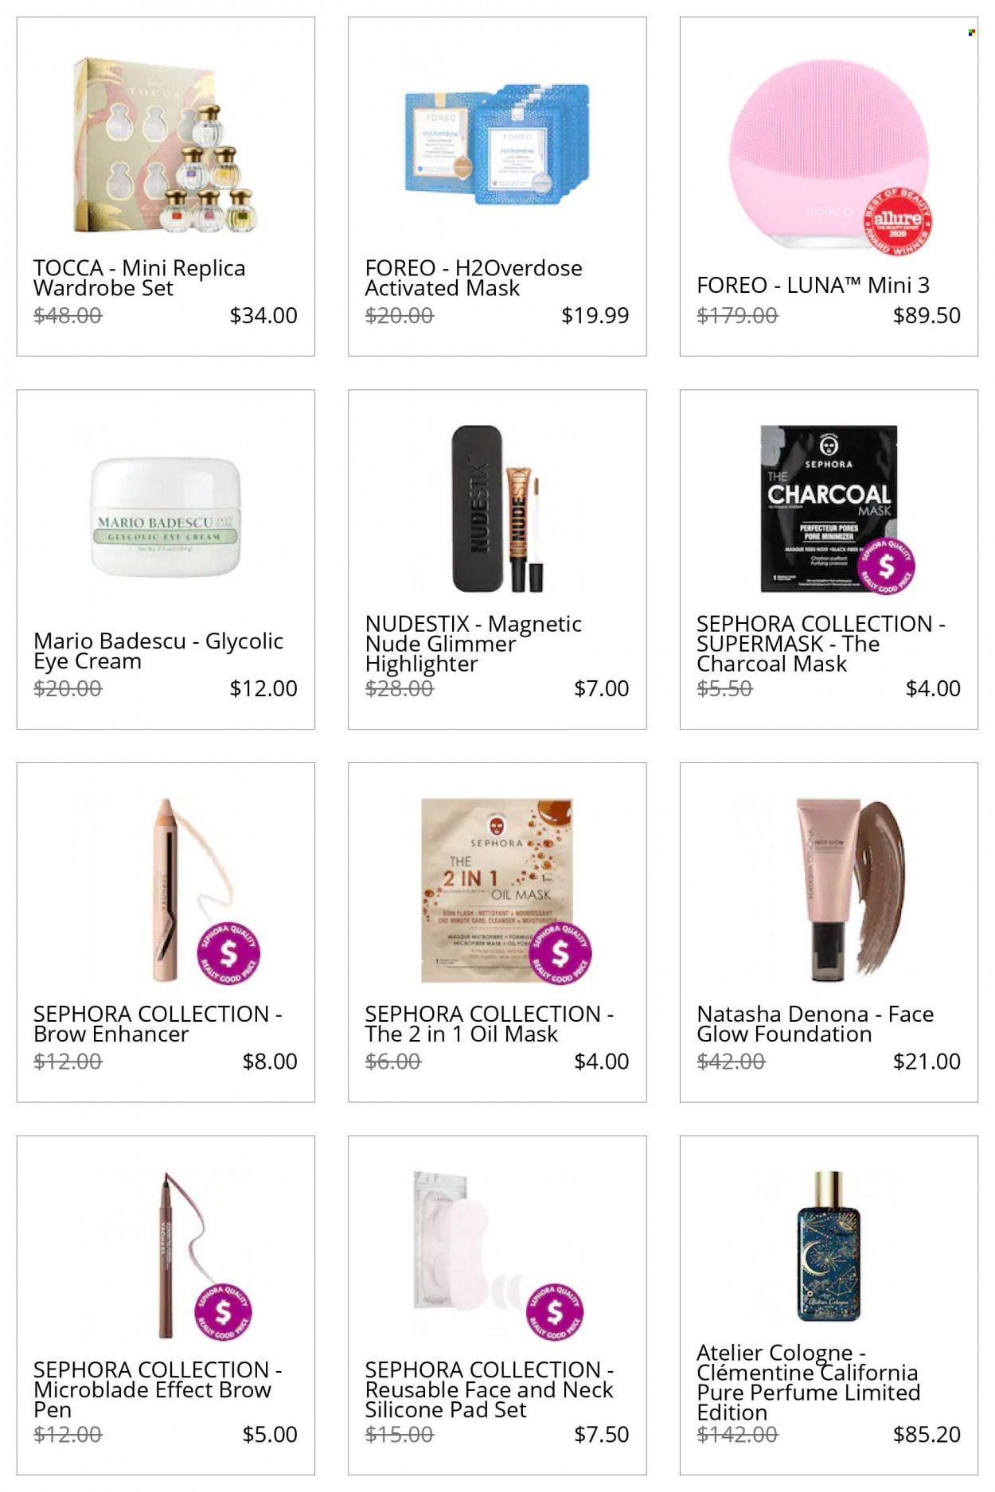Open the FOREO H2Overdose mask product image
The width and height of the screenshot is (995, 1492).
pyautogui.click(x=497, y=145)
